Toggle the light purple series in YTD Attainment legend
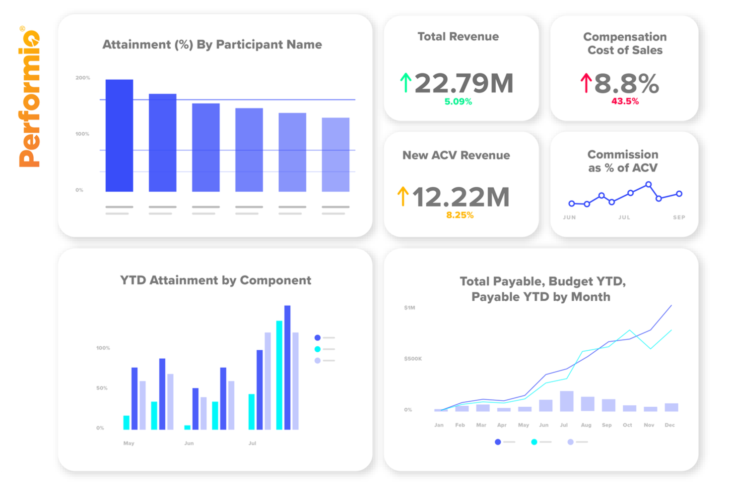 click(x=318, y=360)
